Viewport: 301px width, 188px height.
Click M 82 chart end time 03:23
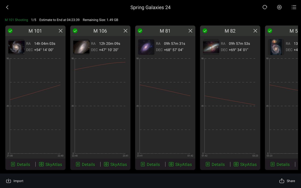coord(255,156)
